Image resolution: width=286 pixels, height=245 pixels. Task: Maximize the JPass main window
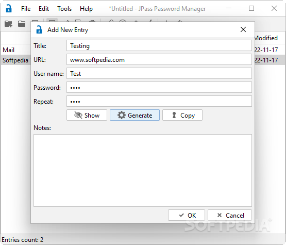tap(251, 8)
